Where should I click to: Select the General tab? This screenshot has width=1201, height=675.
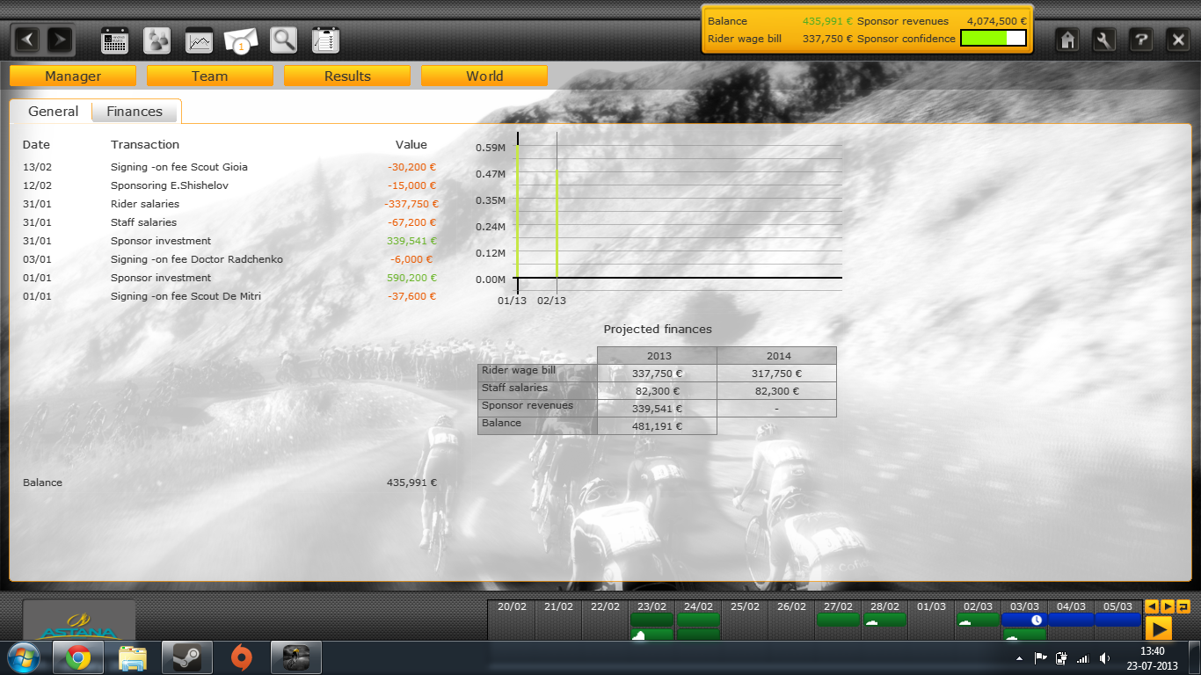click(53, 112)
